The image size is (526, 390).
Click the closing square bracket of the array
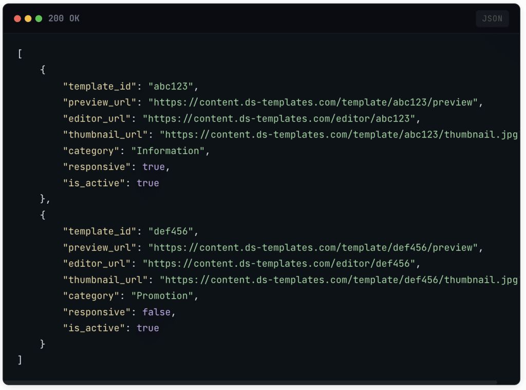tap(20, 360)
